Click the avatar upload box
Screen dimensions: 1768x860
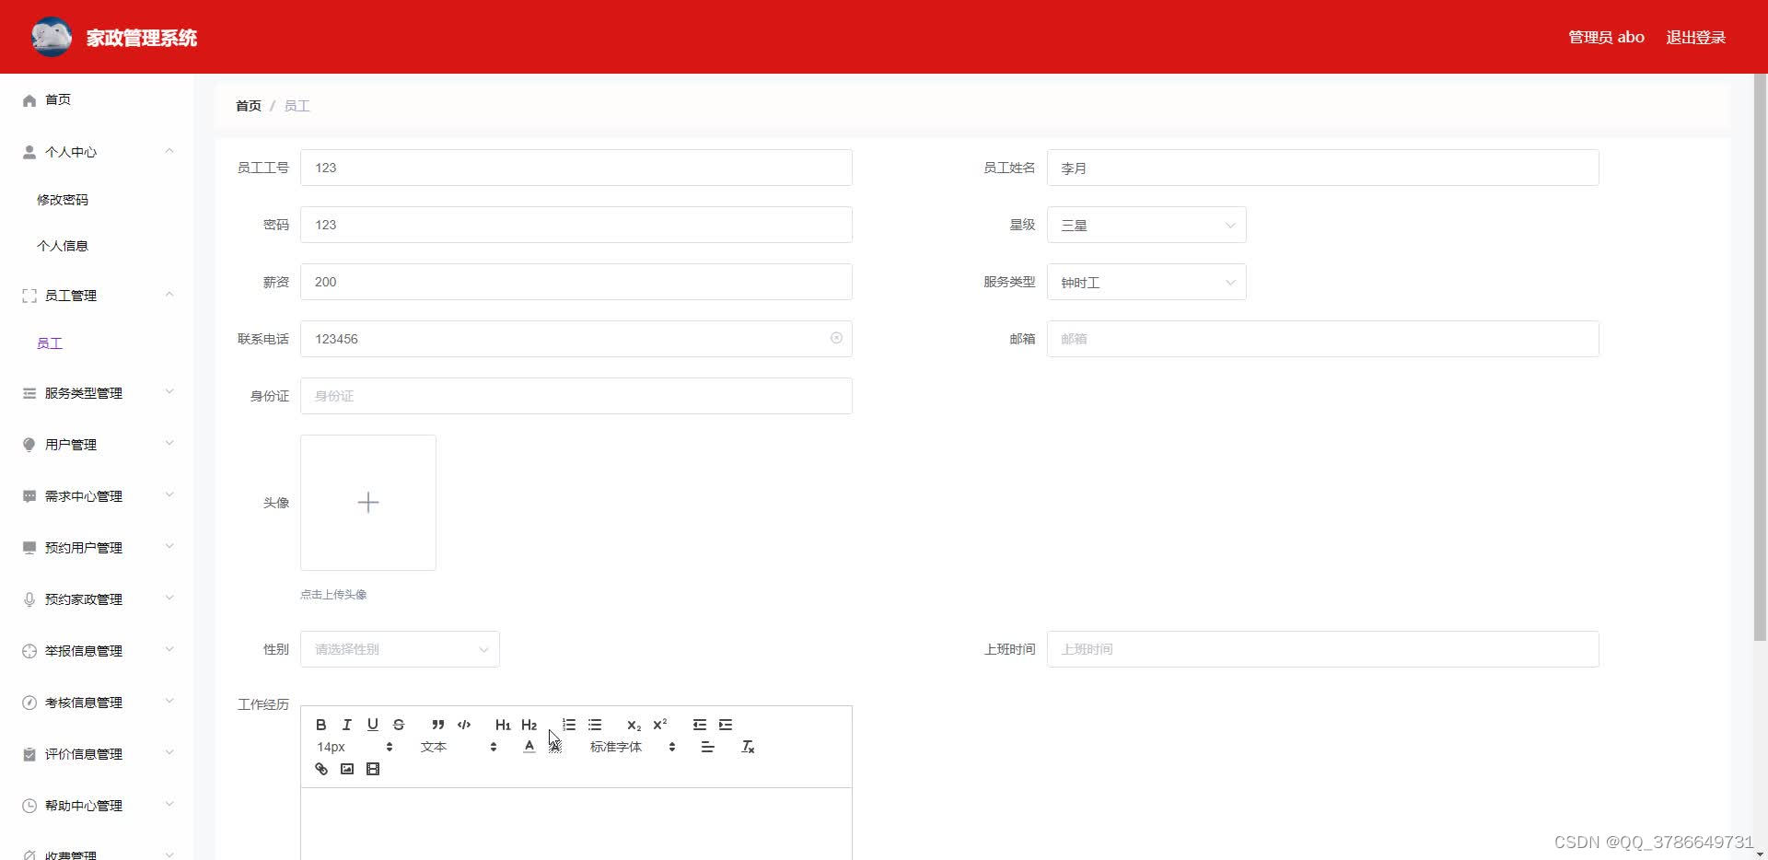tap(368, 503)
